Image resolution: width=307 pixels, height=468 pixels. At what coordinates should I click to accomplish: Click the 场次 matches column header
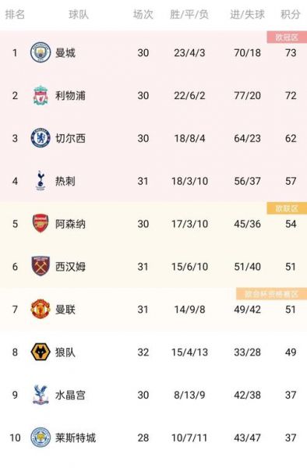coord(143,14)
